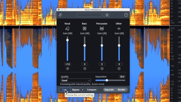Image resolution: width=181 pixels, height=102 pixels.
Task: Click the Vocal column label
Action: (67, 24)
